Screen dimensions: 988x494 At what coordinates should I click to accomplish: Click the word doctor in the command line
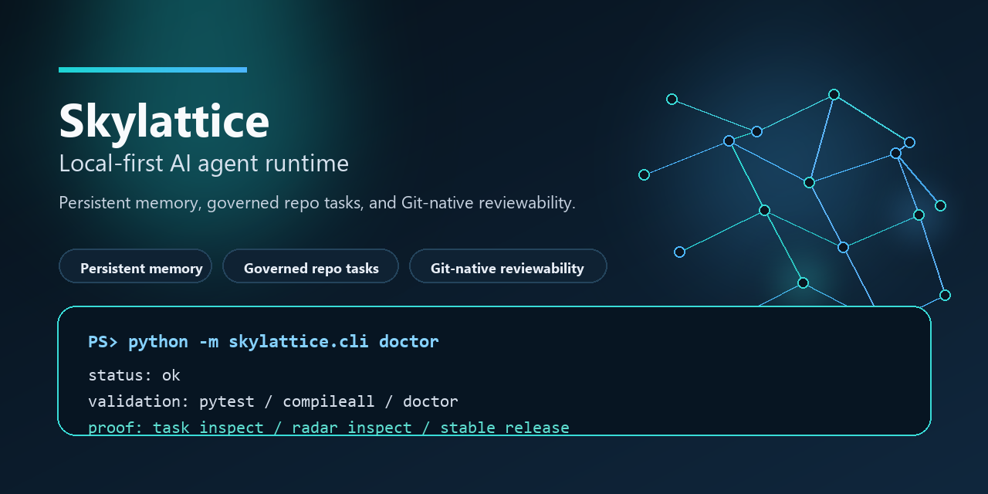point(408,341)
